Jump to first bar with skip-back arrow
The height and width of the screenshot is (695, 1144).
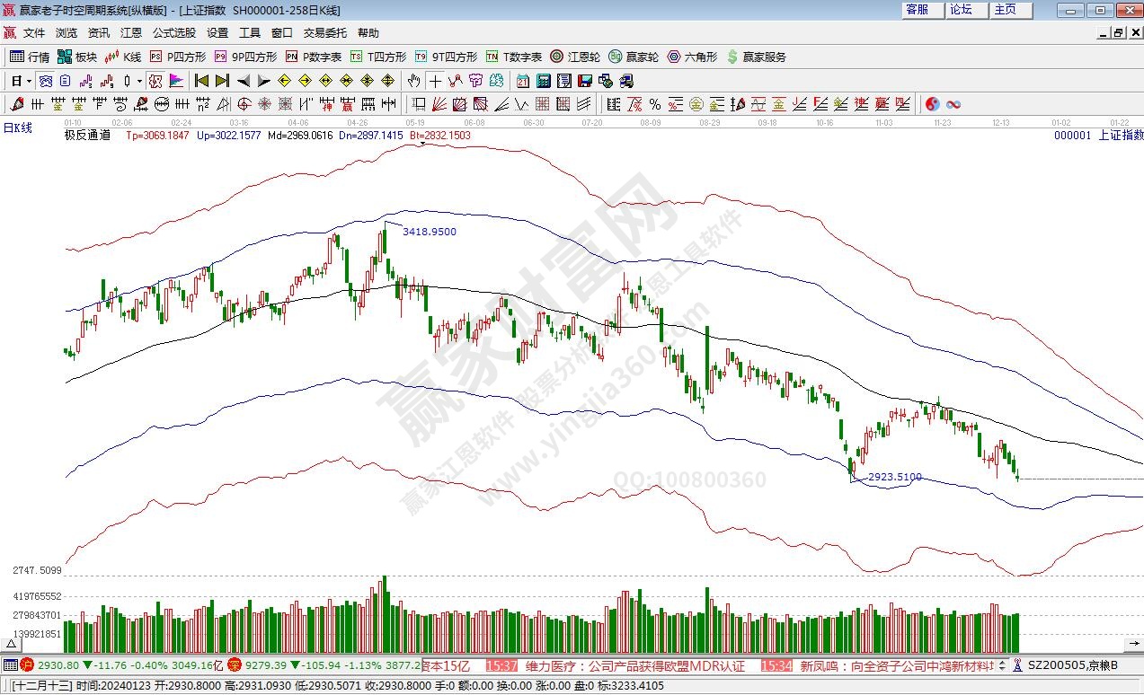pos(201,80)
